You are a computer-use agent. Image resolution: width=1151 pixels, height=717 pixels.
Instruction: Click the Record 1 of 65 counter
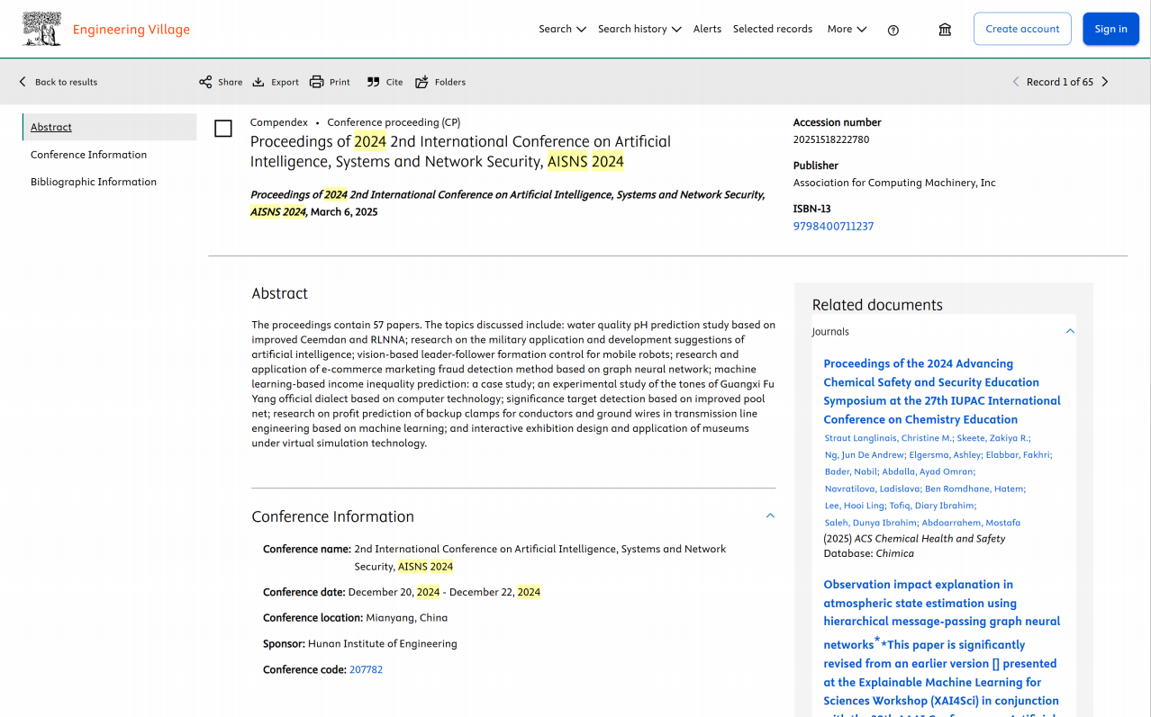coord(1060,82)
